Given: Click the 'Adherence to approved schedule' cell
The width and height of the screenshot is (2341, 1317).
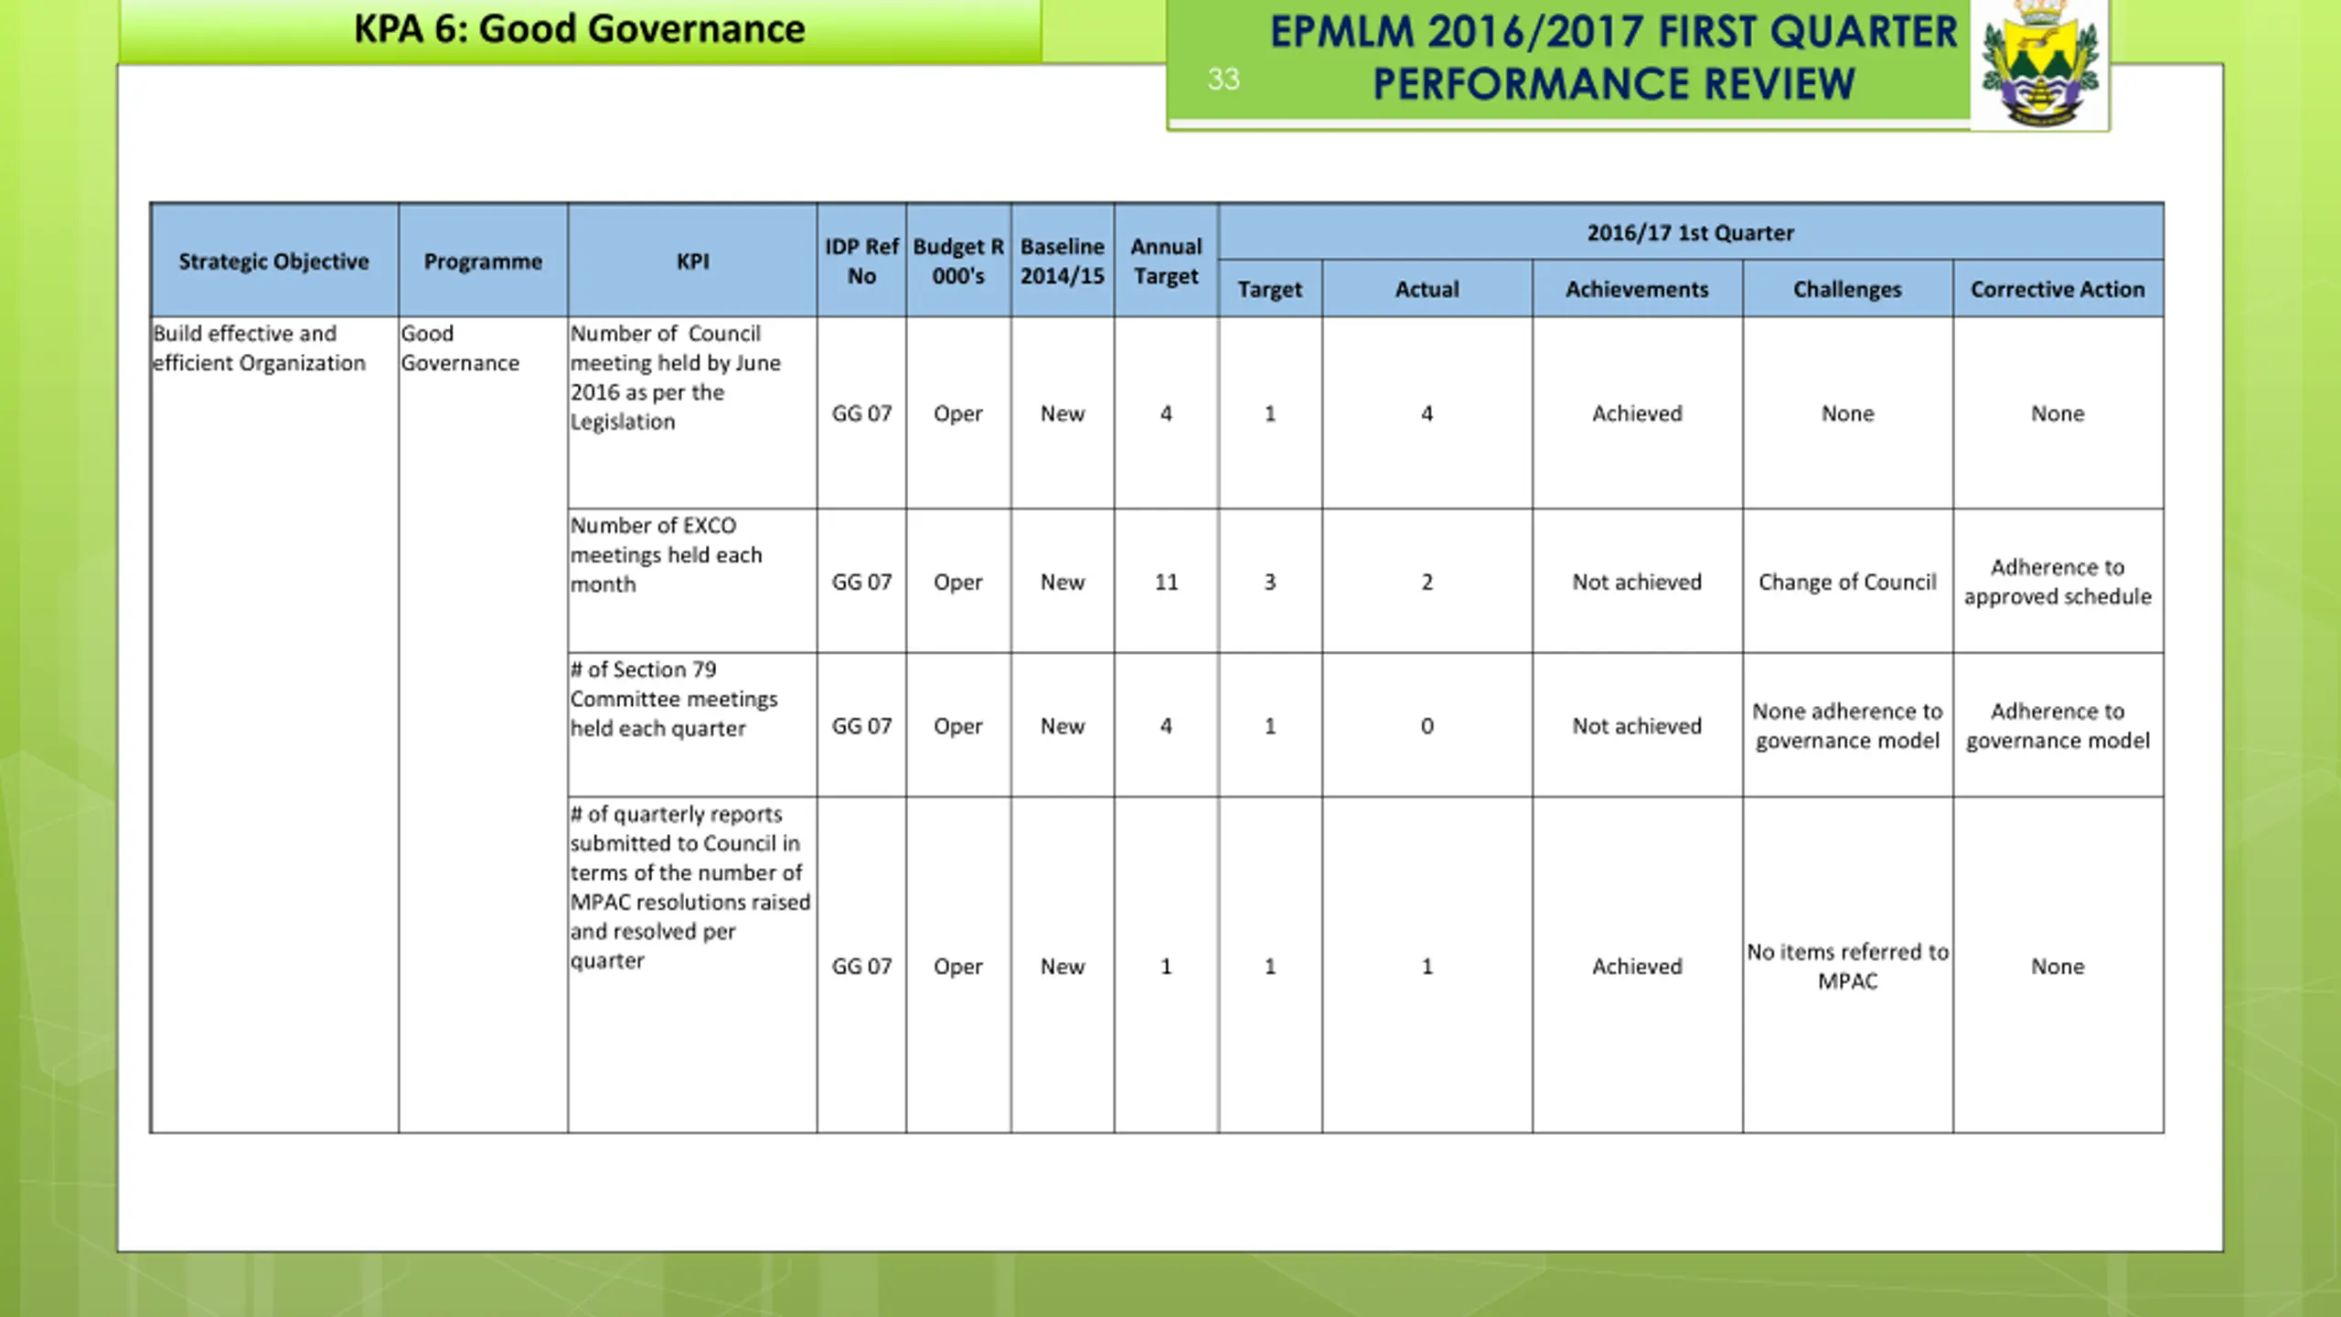Looking at the screenshot, I should coord(2058,582).
